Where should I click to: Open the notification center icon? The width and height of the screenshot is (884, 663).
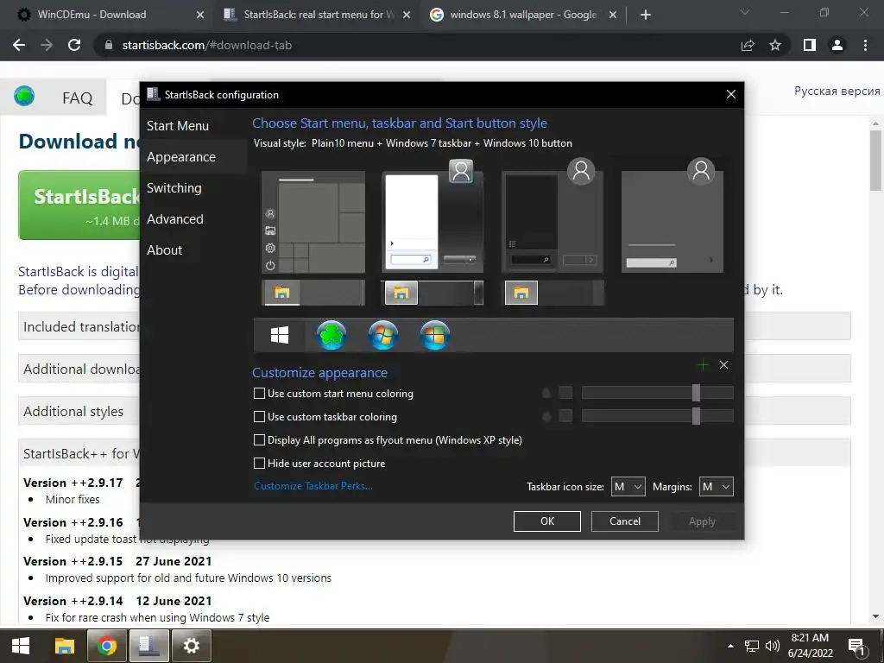(x=857, y=647)
